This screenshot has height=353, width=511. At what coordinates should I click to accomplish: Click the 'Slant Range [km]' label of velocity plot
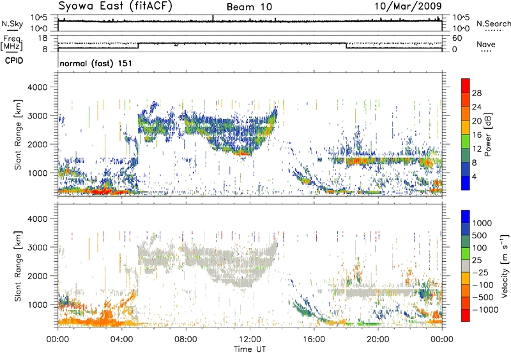(18, 266)
